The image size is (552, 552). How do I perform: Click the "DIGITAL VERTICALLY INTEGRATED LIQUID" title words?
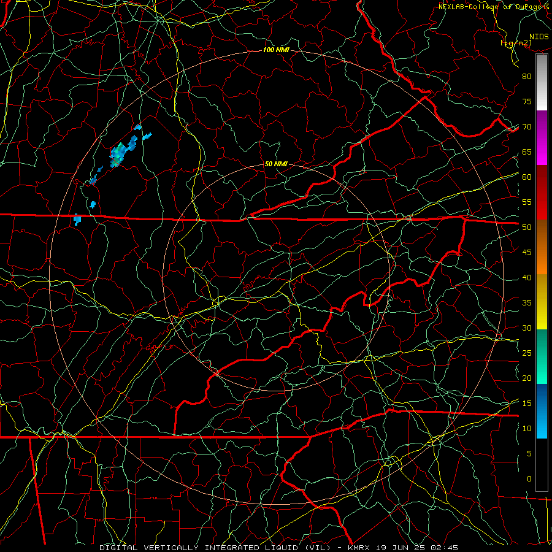[199, 548]
